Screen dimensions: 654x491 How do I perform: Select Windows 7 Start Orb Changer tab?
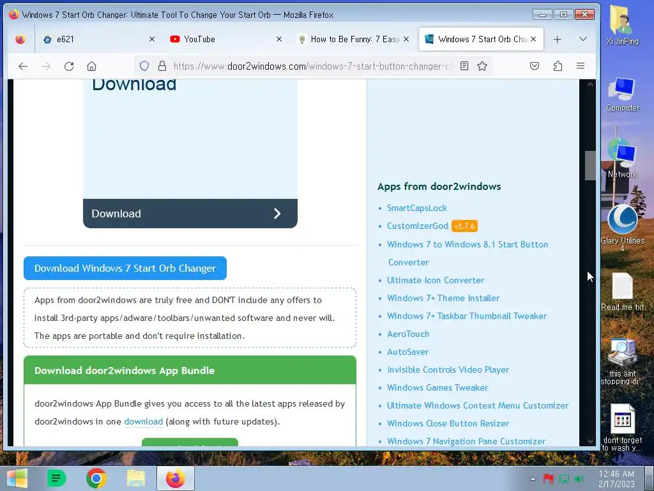pos(481,39)
